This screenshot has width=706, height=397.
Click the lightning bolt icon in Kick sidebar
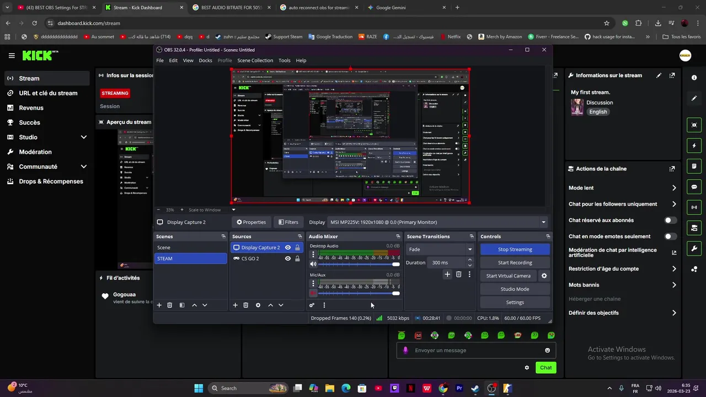[x=694, y=146]
